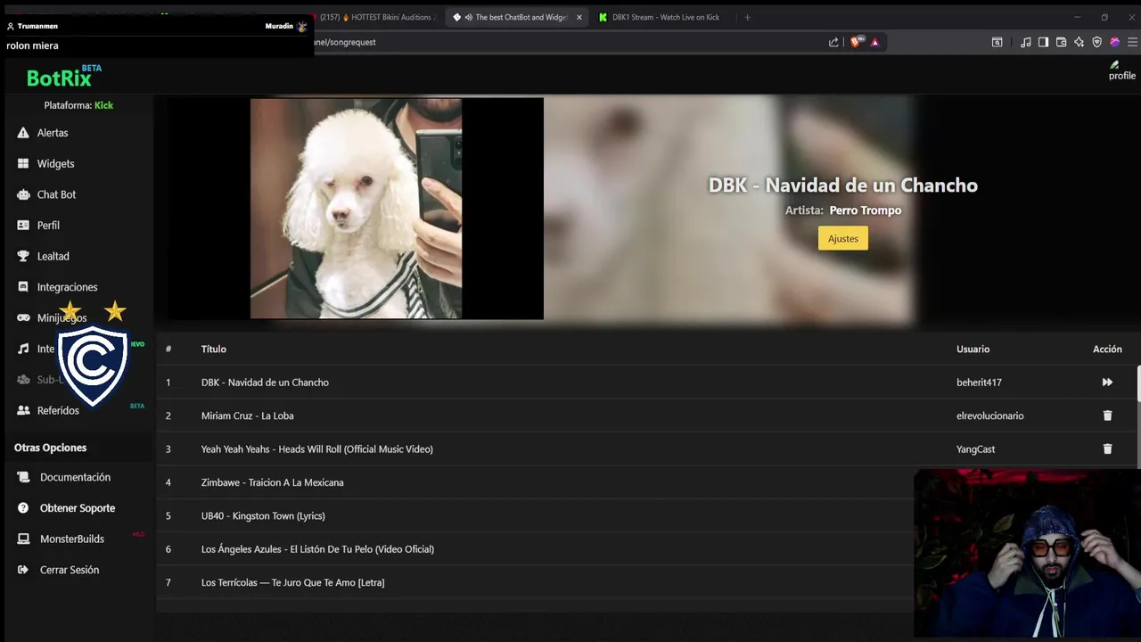Click the Documentación book icon
The width and height of the screenshot is (1141, 642).
[23, 477]
